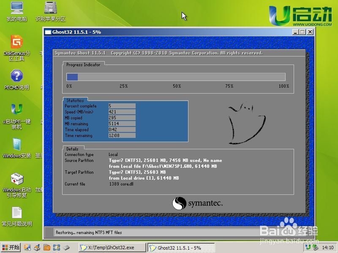Click the blue framed quick launch icon

[57, 248]
